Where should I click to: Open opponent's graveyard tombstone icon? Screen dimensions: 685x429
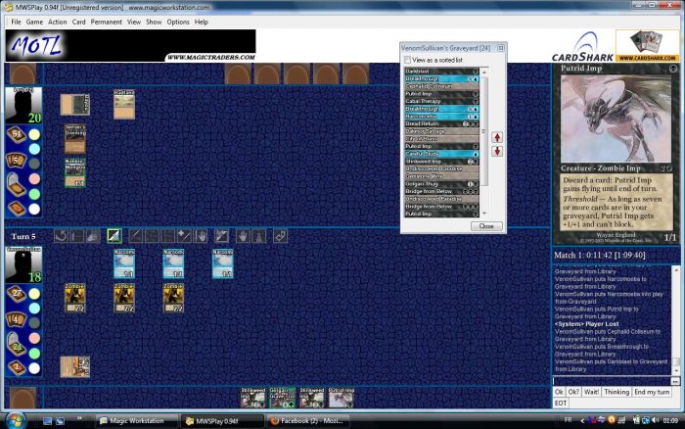17,185
